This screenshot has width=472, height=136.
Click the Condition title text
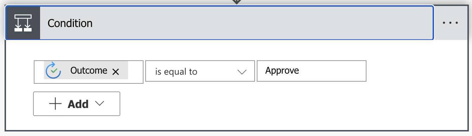point(70,23)
